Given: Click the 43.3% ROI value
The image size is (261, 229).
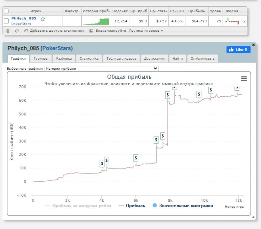Looking at the screenshot, I should tap(177, 21).
